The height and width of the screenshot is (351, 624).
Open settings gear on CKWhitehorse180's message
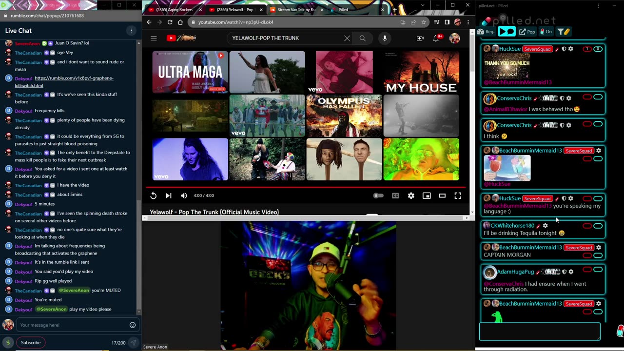click(545, 226)
